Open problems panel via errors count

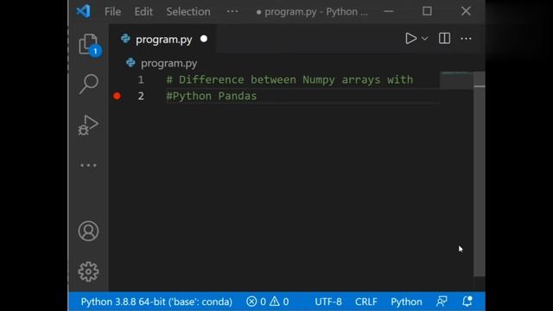click(256, 301)
